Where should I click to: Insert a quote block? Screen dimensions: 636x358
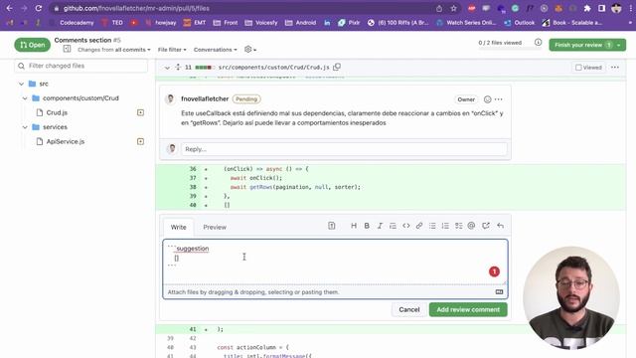click(x=393, y=226)
